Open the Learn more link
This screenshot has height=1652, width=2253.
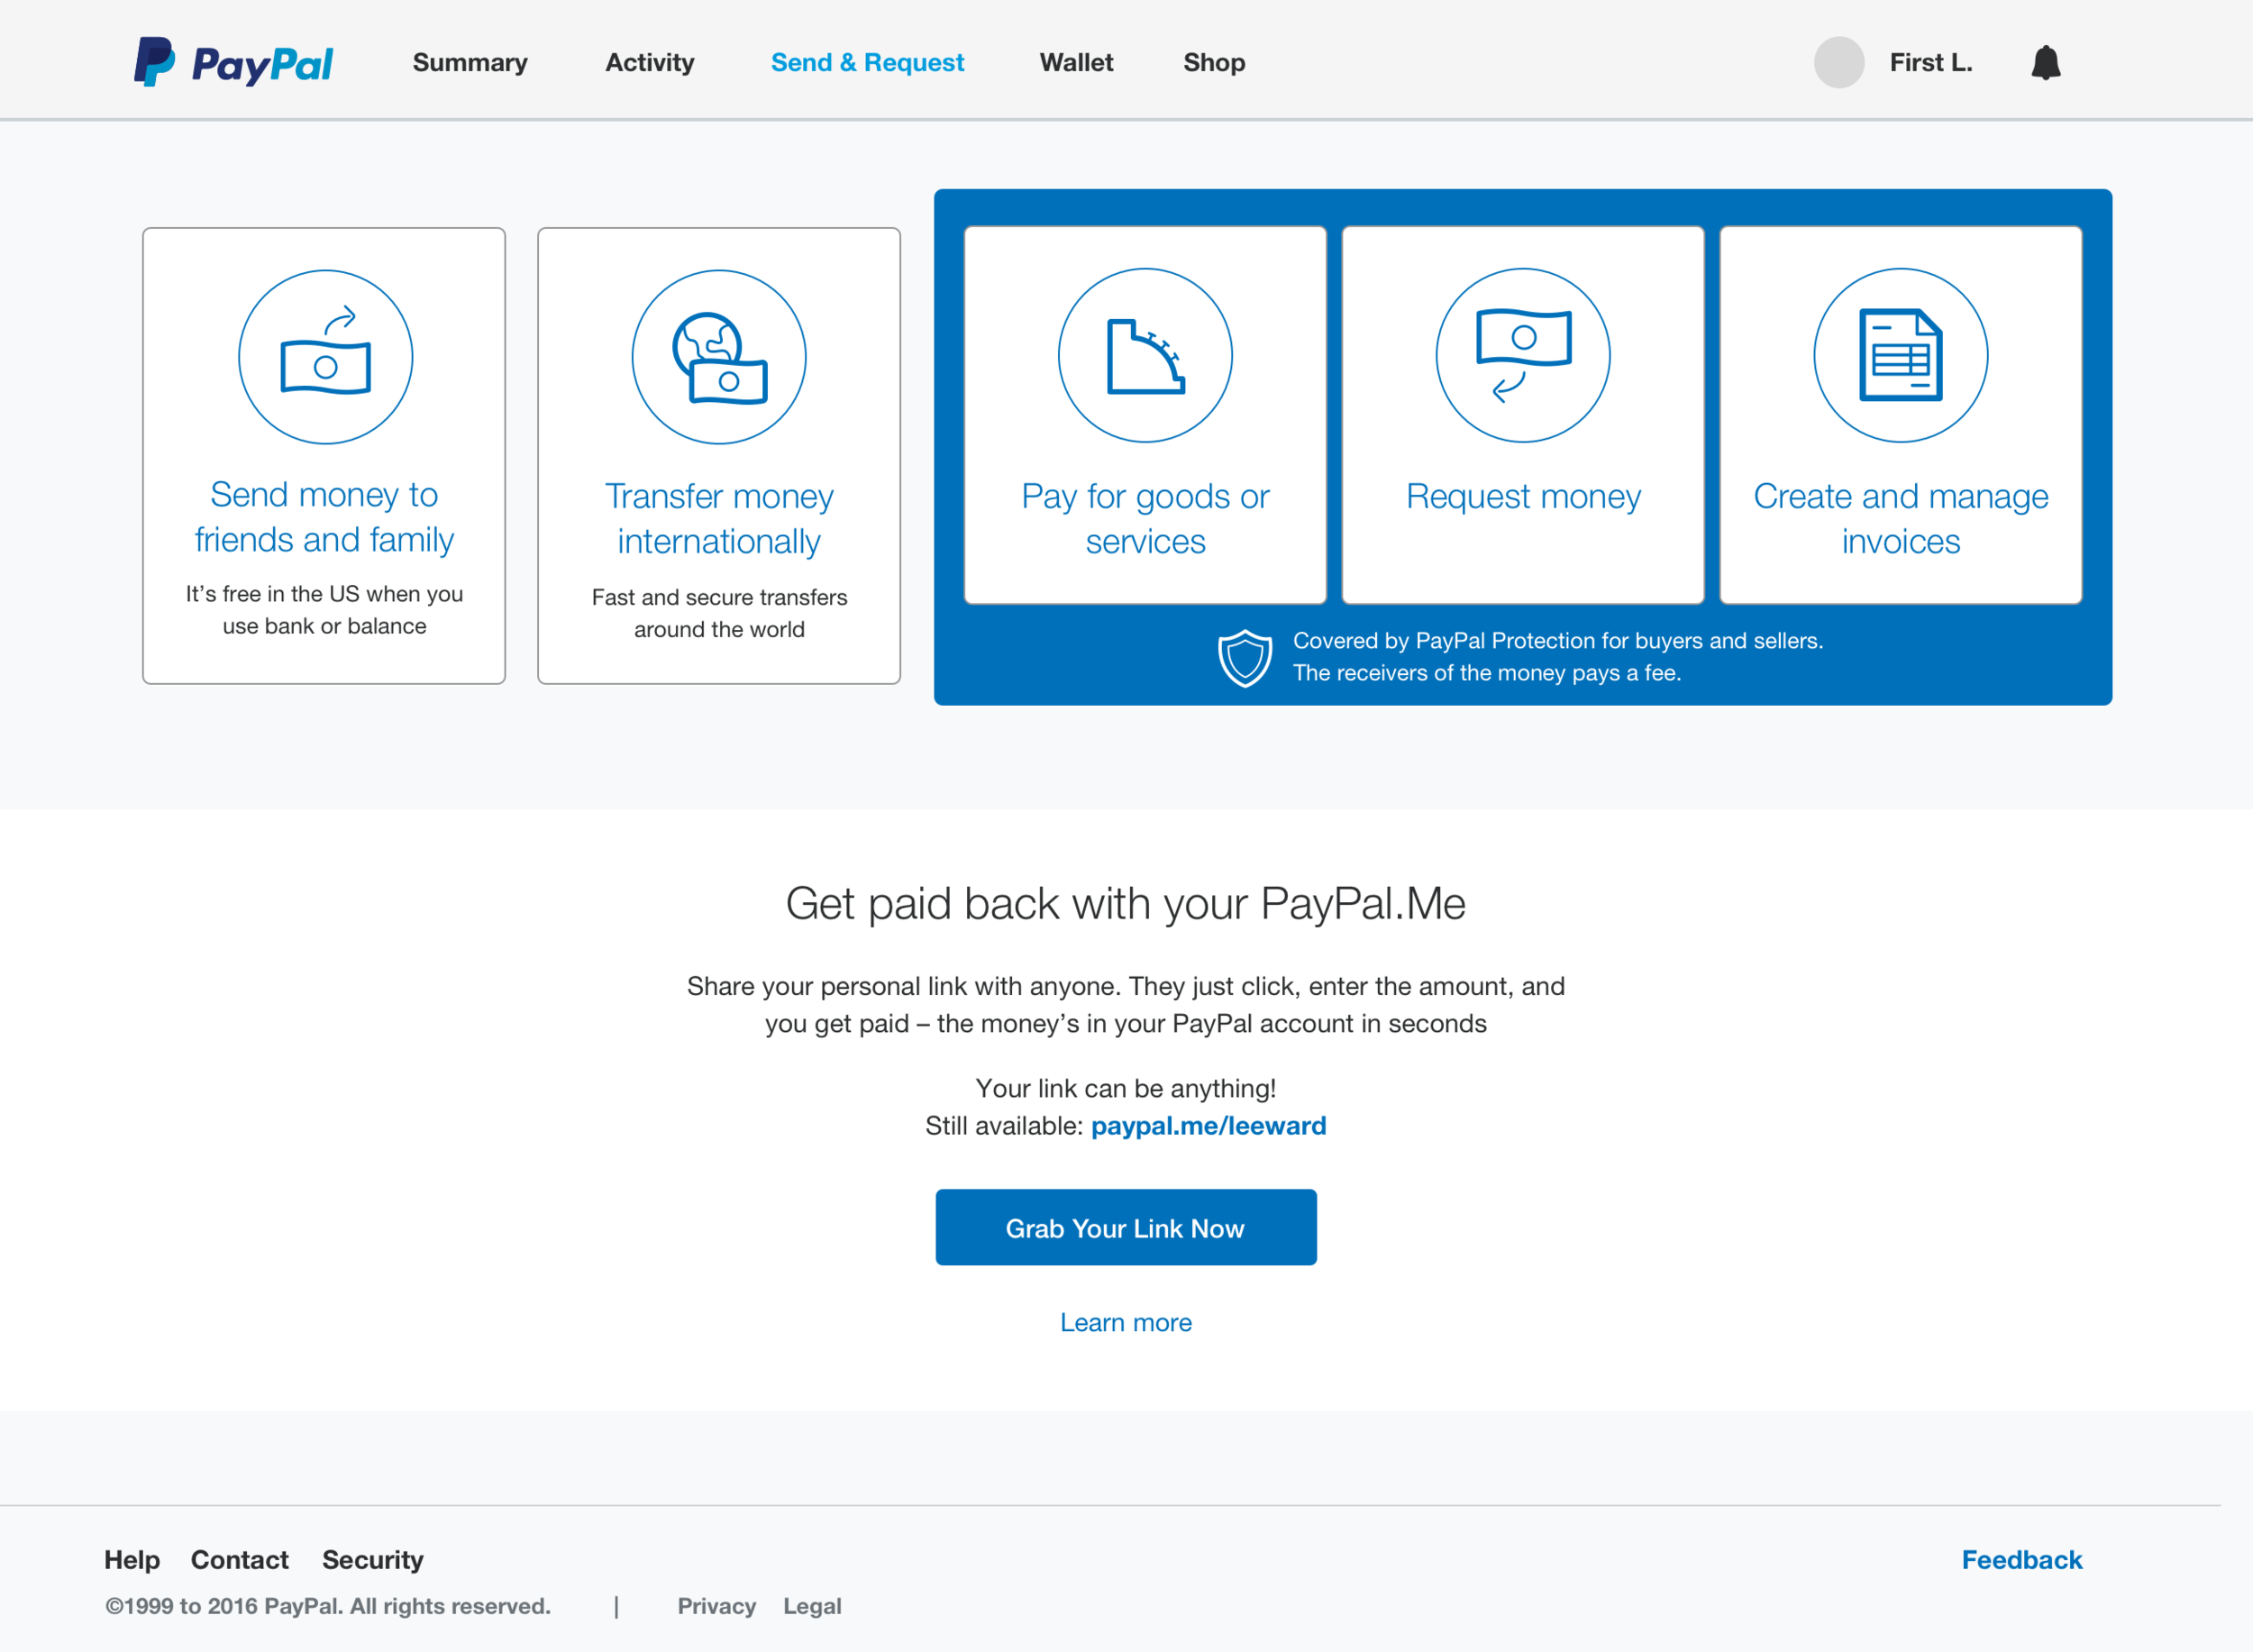[1126, 1322]
